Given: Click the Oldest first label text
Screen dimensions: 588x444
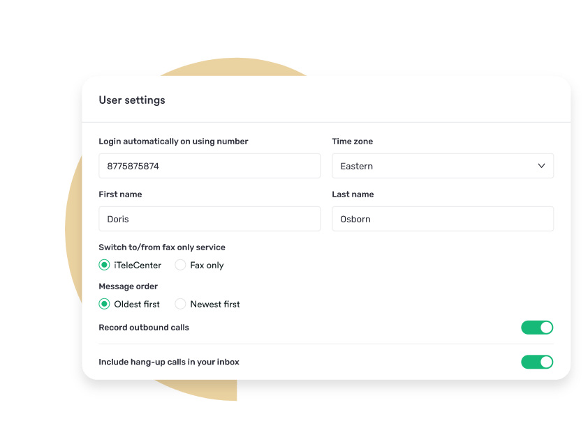Looking at the screenshot, I should click(137, 305).
